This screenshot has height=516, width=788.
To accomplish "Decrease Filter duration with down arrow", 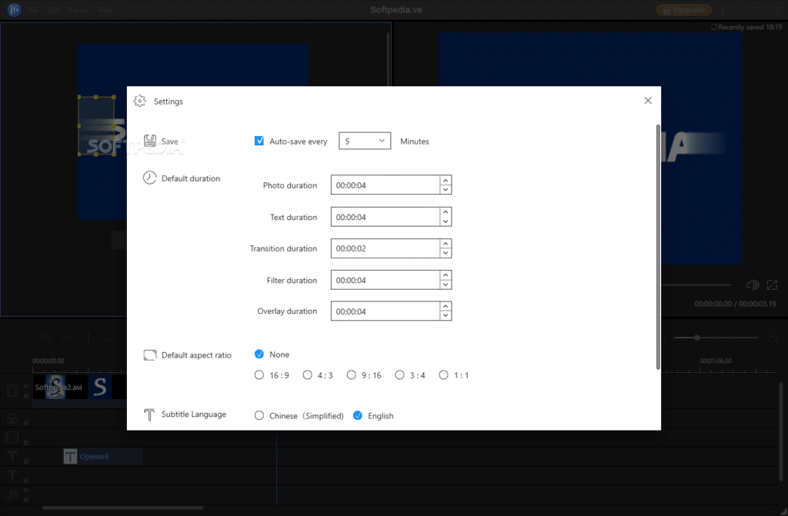I will (446, 285).
